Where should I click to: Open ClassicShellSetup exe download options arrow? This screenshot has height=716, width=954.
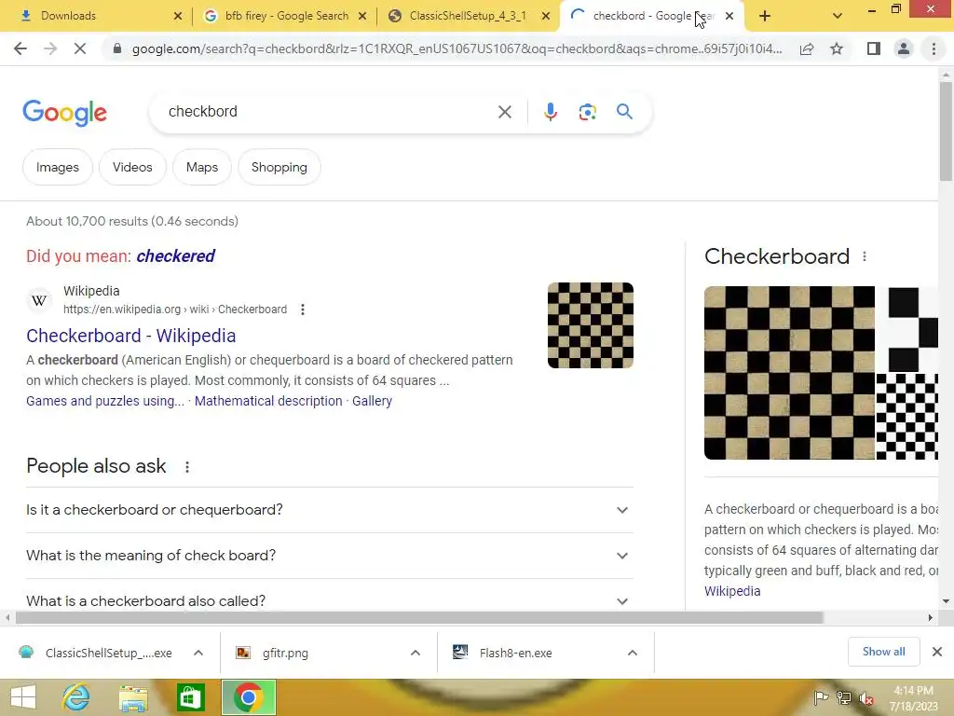click(x=198, y=653)
